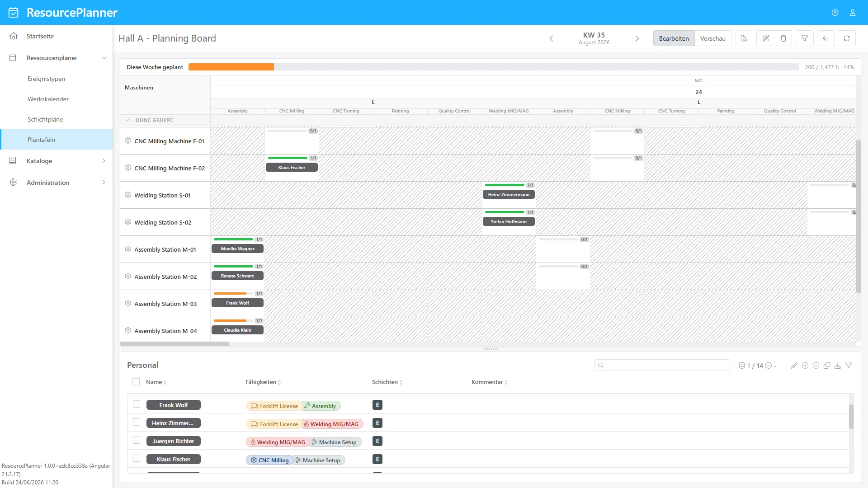Switch to Vorschau mode
Image resolution: width=868 pixels, height=488 pixels.
(713, 38)
